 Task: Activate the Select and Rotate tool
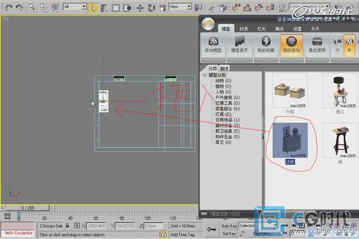[x=151, y=8]
